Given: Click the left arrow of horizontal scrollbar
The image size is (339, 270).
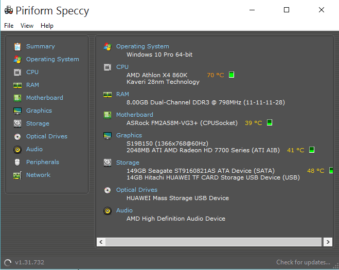Looking at the screenshot, I should 101,242.
